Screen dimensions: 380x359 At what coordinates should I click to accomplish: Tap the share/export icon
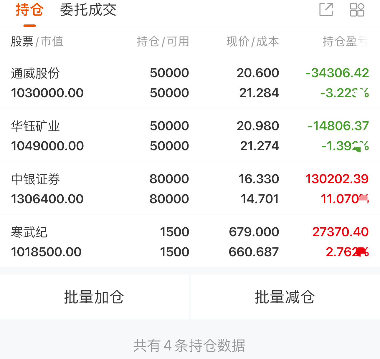point(326,9)
